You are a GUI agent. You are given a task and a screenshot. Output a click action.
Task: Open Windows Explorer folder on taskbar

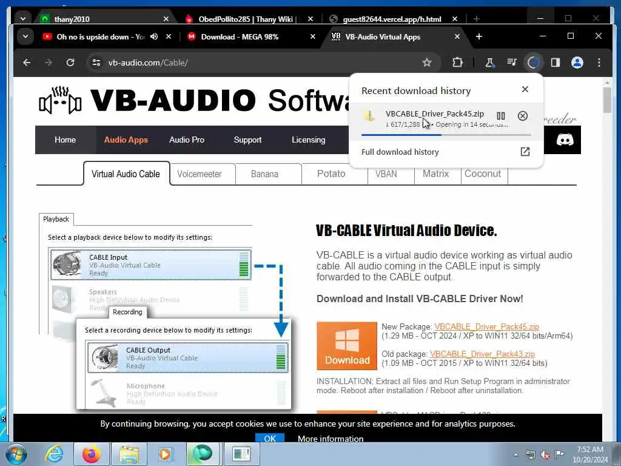coord(129,454)
